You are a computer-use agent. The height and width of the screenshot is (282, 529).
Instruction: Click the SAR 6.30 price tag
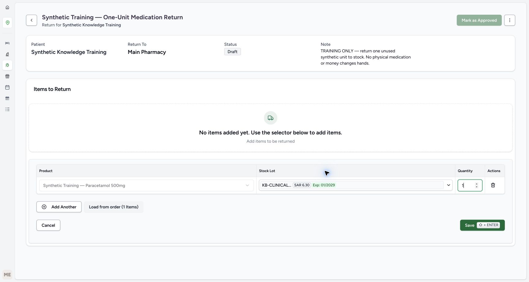302,185
